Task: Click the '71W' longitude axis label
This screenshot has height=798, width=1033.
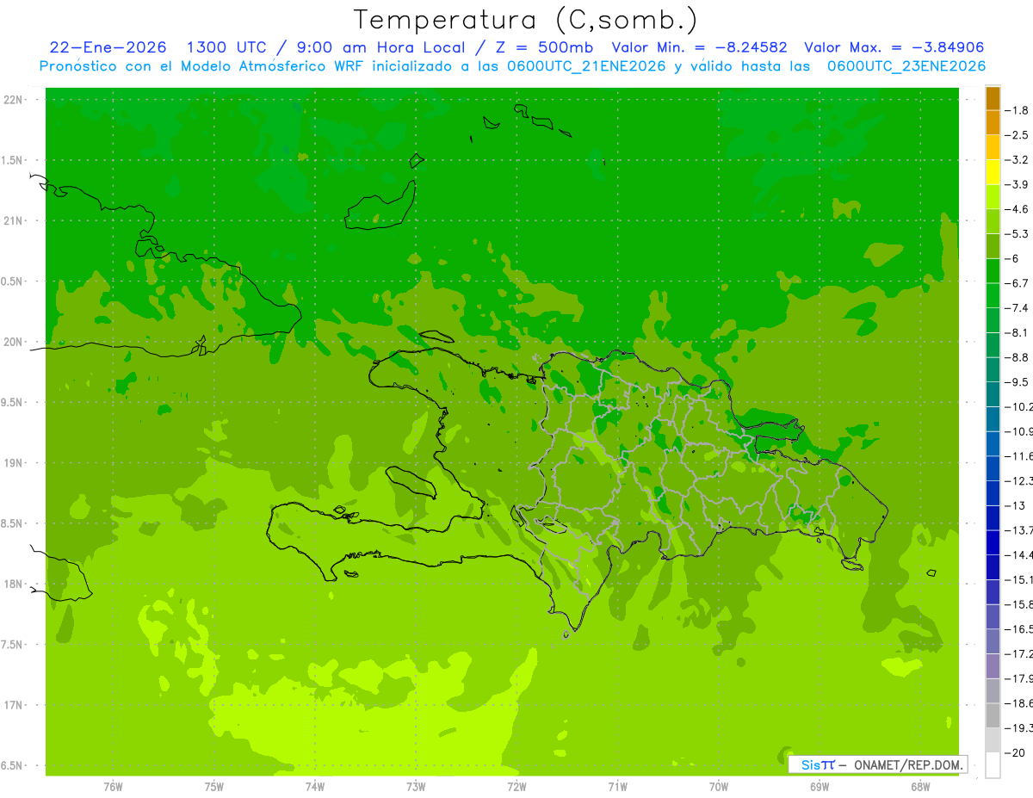Action: pyautogui.click(x=618, y=786)
